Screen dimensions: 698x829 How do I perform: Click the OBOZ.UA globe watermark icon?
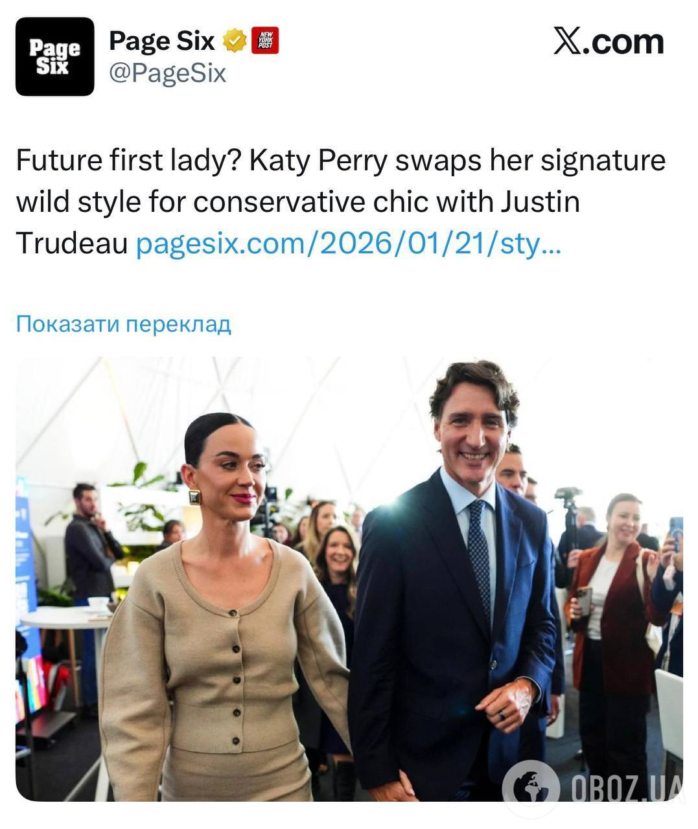pos(531,788)
